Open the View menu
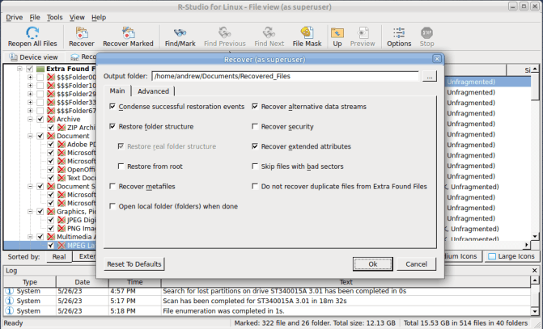The image size is (543, 329). [x=77, y=17]
